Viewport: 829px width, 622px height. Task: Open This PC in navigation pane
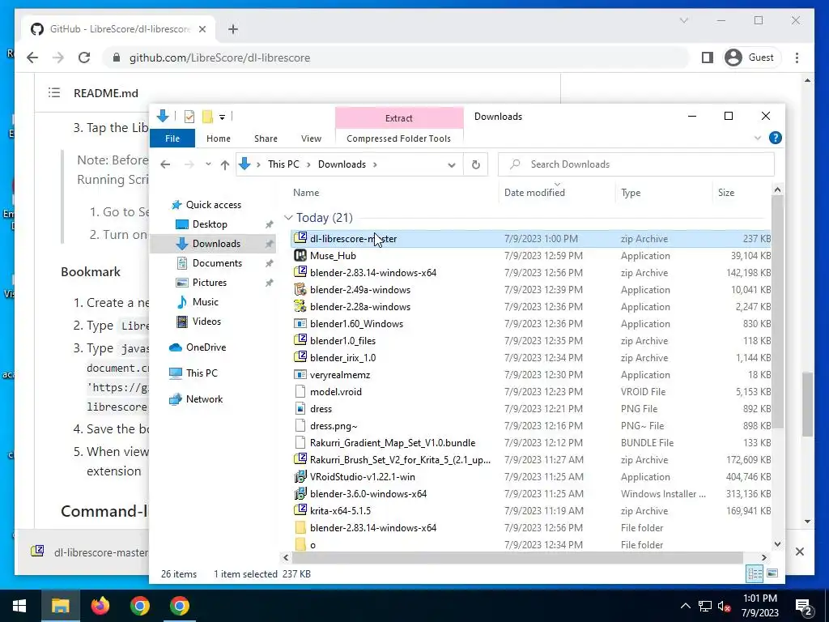point(202,373)
